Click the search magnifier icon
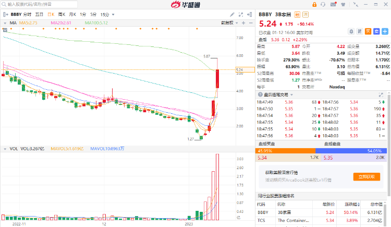This screenshot has width=391, height=227. 4,4
